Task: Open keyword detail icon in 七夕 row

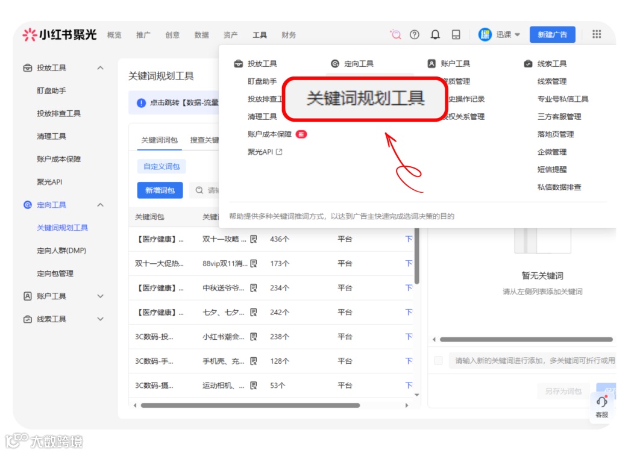Action: (x=254, y=312)
